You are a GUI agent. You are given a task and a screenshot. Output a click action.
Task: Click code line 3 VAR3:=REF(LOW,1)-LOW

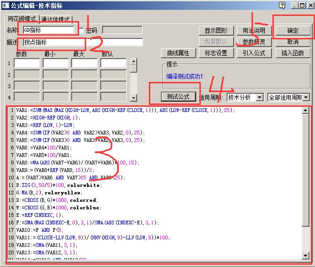coord(45,125)
